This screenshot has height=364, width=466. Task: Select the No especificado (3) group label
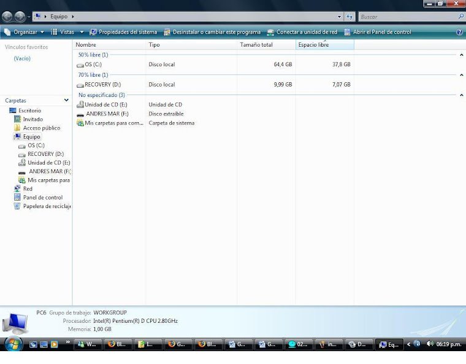pos(102,95)
